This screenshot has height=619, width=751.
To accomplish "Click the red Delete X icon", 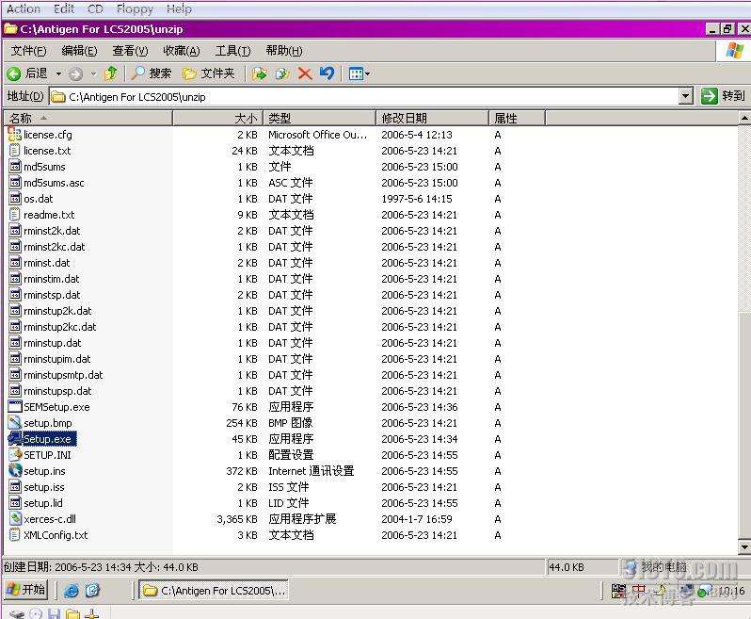I will (305, 73).
